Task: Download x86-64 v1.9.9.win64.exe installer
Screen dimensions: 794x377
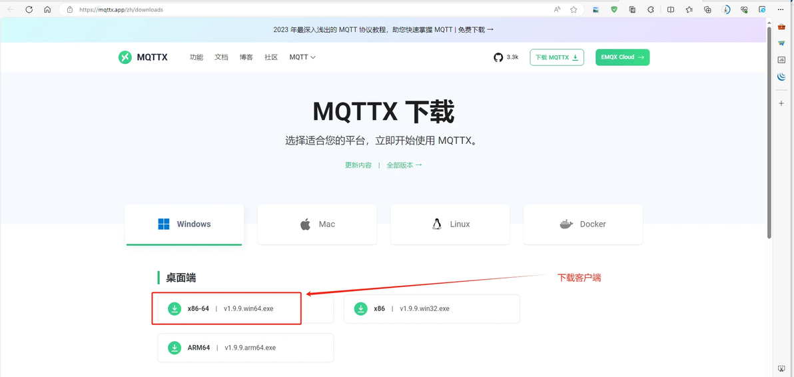Action: pyautogui.click(x=246, y=308)
